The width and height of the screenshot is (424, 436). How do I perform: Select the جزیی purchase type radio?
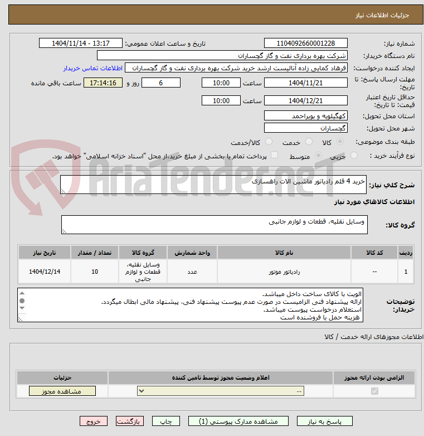pyautogui.click(x=354, y=156)
